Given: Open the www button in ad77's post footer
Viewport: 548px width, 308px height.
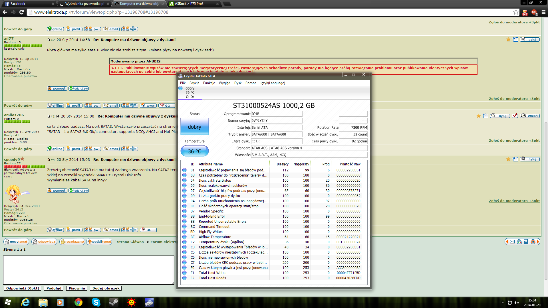Looking at the screenshot, I should 148,106.
